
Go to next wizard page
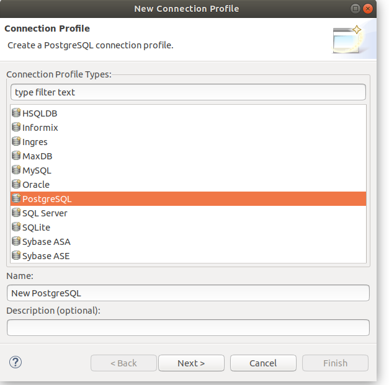[x=191, y=363]
